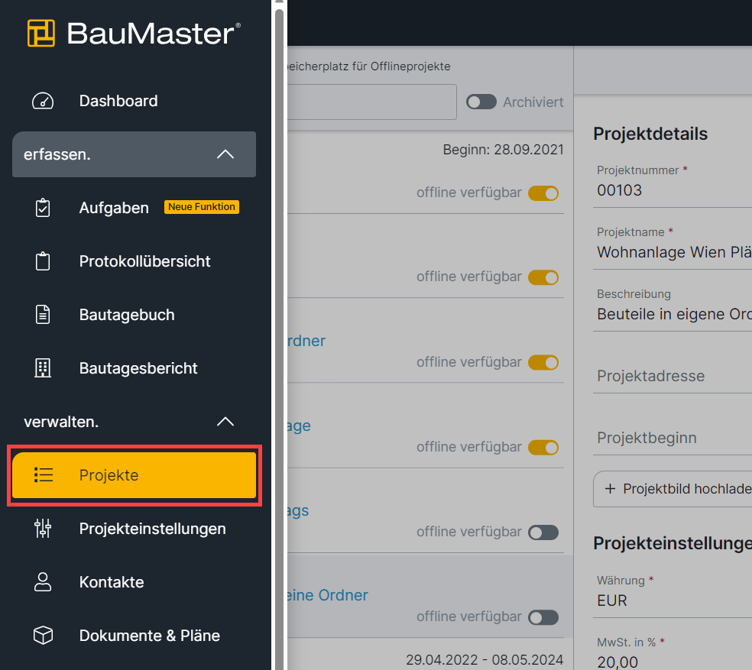Enable offline verfügbar in the 'ags' row
Viewport: 752px width, 670px height.
543,532
